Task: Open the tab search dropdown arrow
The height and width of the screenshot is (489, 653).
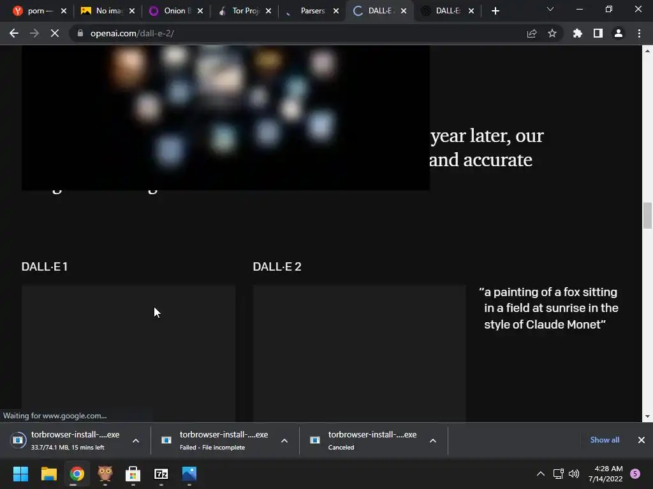Action: point(550,9)
